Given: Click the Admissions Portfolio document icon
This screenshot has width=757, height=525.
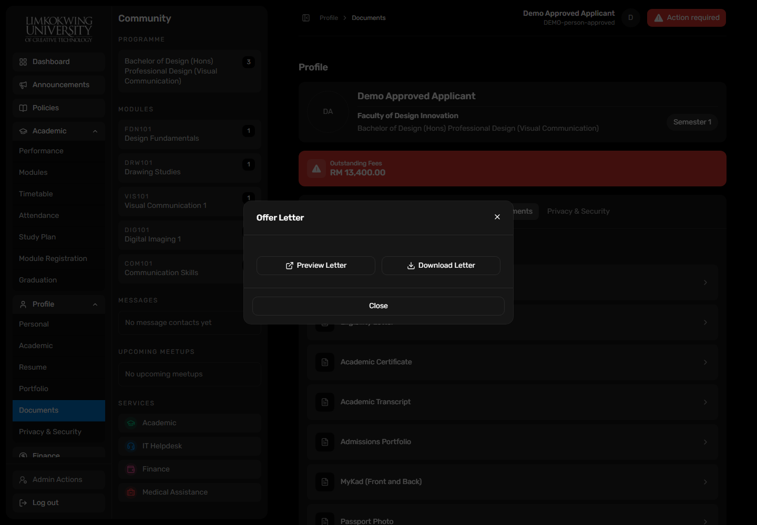Looking at the screenshot, I should 325,442.
